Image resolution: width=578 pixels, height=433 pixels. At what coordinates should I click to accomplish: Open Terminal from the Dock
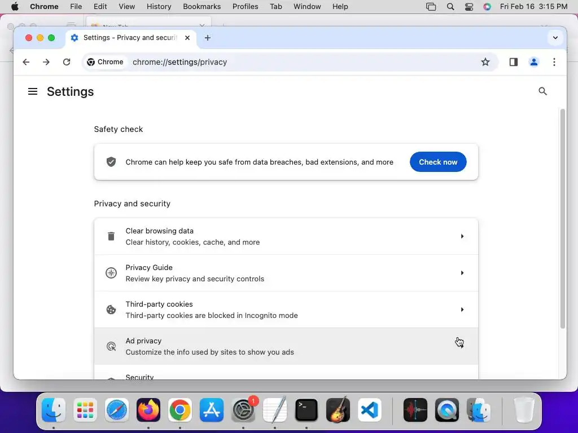coord(306,410)
